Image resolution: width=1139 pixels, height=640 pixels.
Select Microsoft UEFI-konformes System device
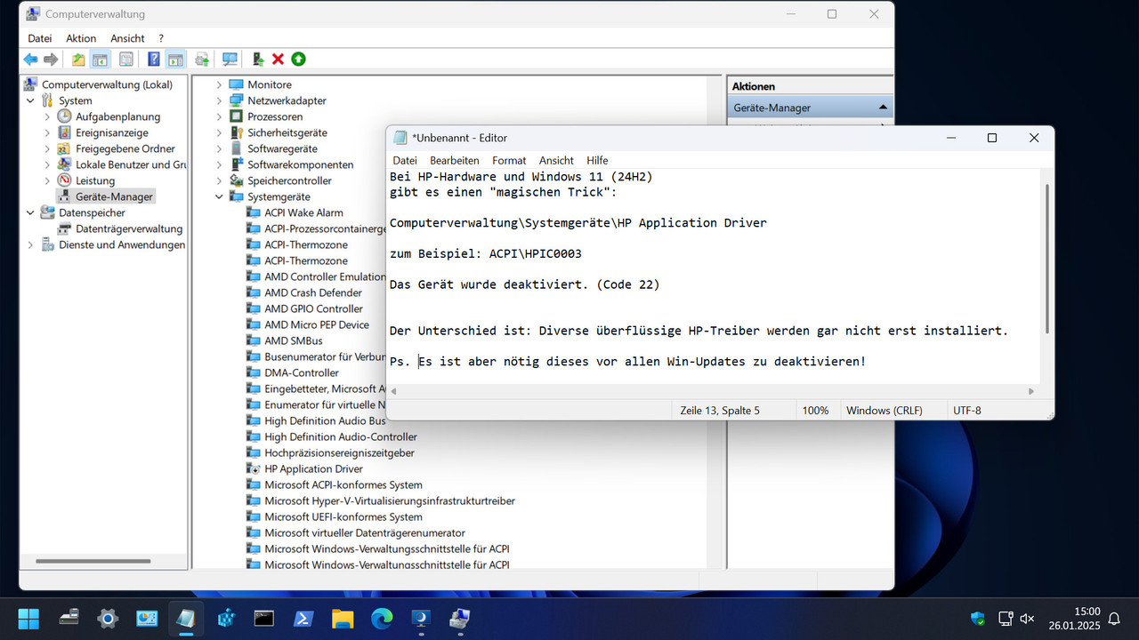[343, 516]
